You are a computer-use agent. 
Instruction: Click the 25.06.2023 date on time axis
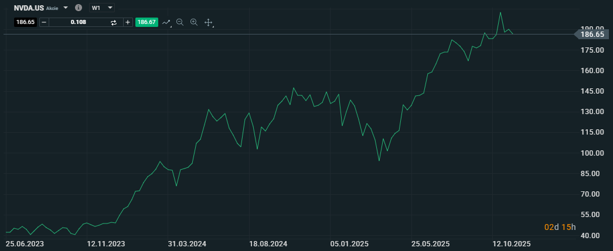click(x=25, y=243)
